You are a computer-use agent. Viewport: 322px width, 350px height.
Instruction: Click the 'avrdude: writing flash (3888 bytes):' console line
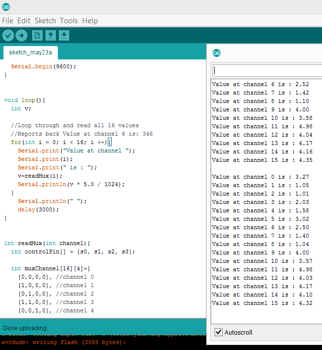point(64,342)
